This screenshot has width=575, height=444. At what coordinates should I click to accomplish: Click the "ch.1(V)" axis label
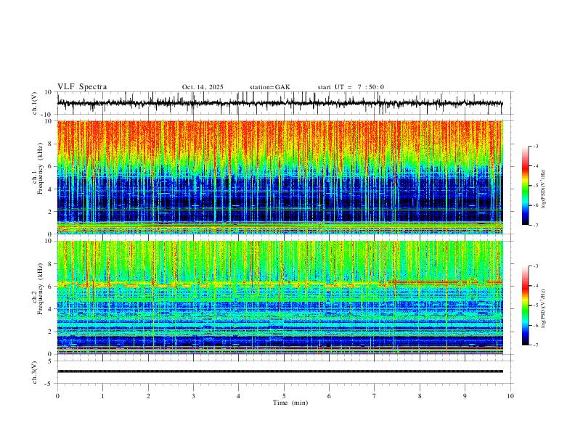[35, 103]
